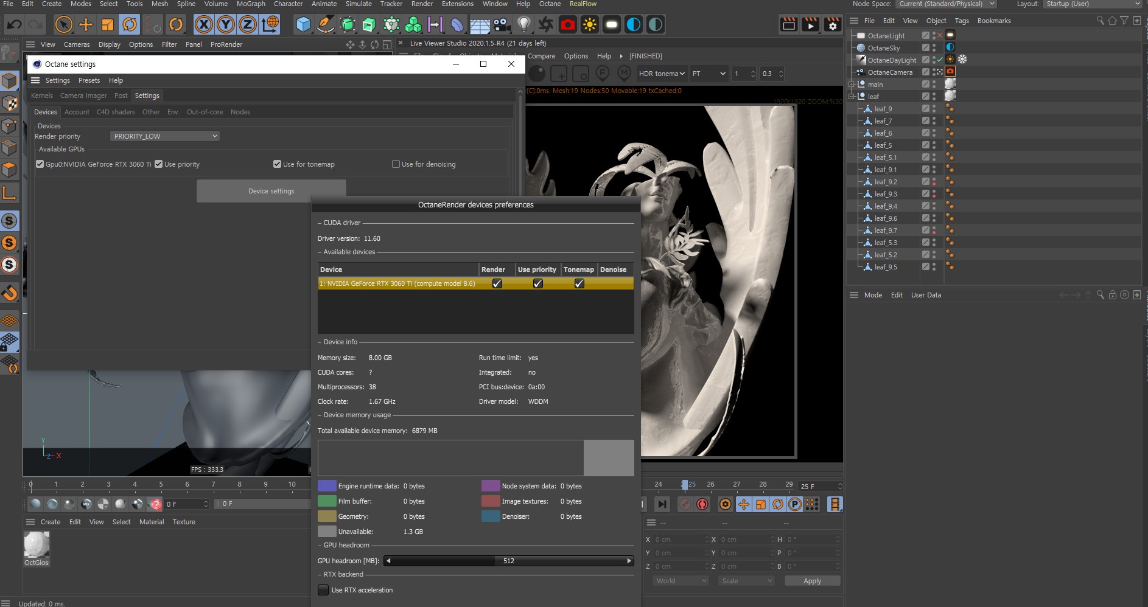1148x607 pixels.
Task: Click the Apply button in coordinates panel
Action: tap(812, 581)
